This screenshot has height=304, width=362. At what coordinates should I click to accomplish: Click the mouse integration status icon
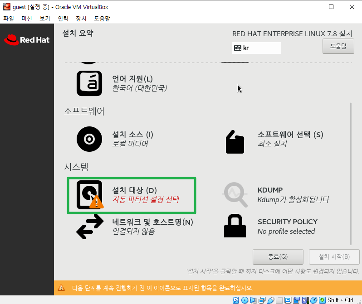[313, 300]
